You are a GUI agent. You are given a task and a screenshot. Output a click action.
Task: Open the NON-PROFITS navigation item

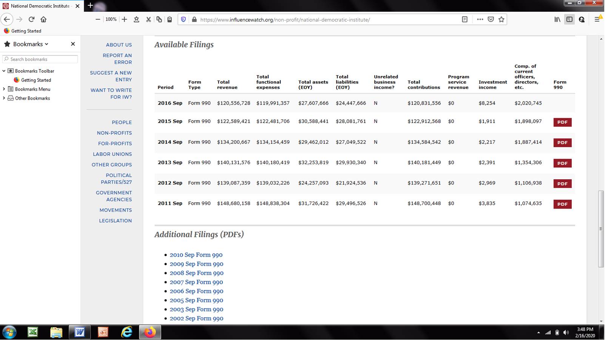tap(114, 133)
